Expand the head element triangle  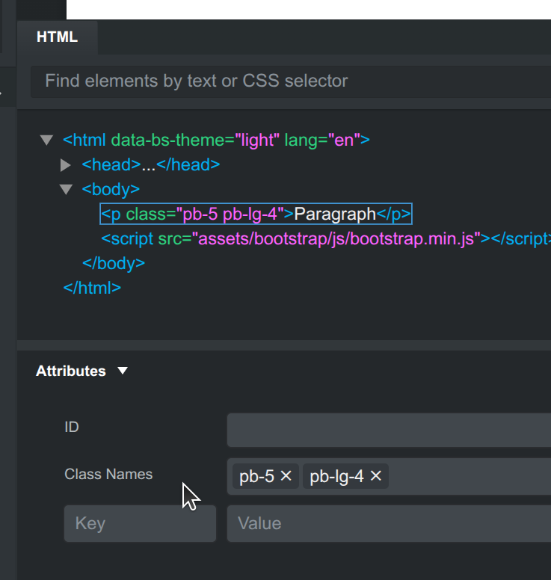66,165
